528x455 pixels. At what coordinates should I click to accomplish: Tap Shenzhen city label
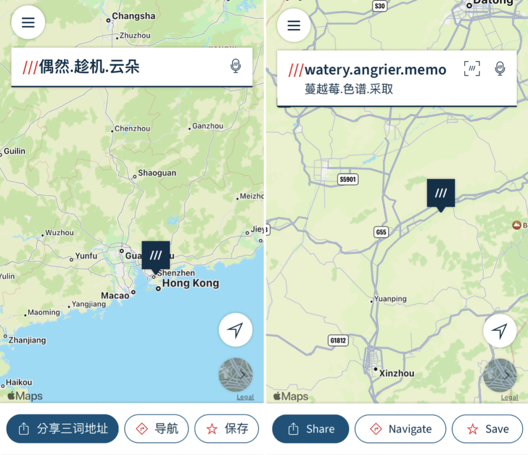[176, 273]
